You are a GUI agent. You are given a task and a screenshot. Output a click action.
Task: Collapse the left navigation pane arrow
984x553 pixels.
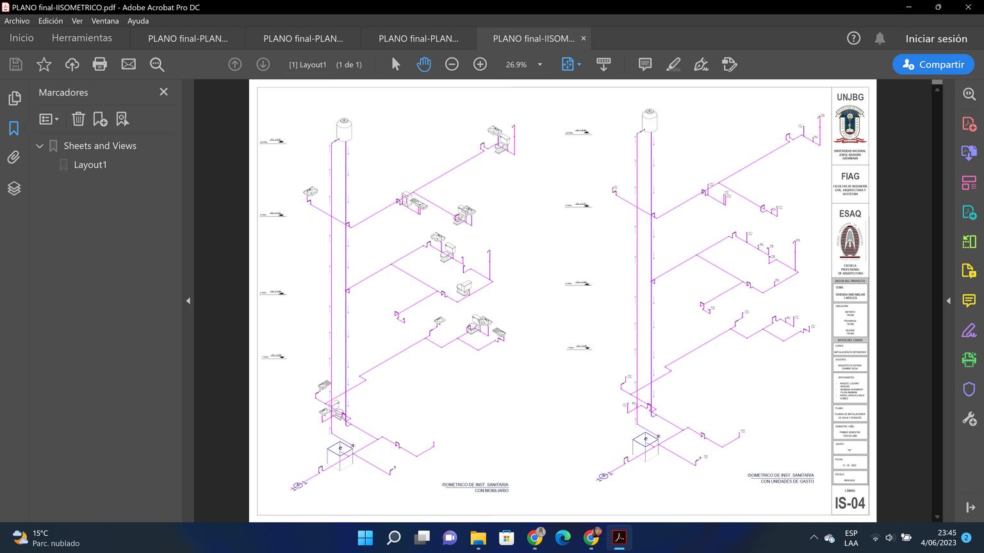point(188,300)
